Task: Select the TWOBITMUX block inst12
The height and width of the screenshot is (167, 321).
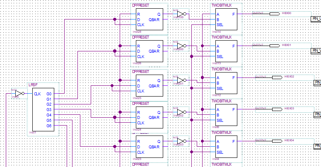Action: pos(224,83)
